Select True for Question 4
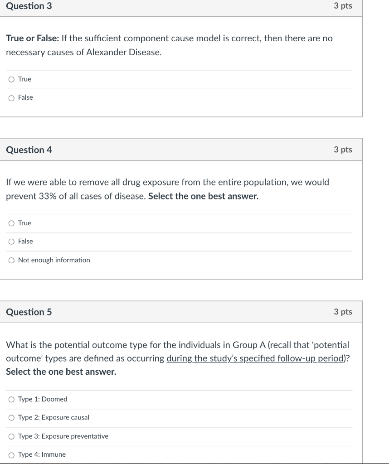This screenshot has height=464, width=389. [x=11, y=223]
